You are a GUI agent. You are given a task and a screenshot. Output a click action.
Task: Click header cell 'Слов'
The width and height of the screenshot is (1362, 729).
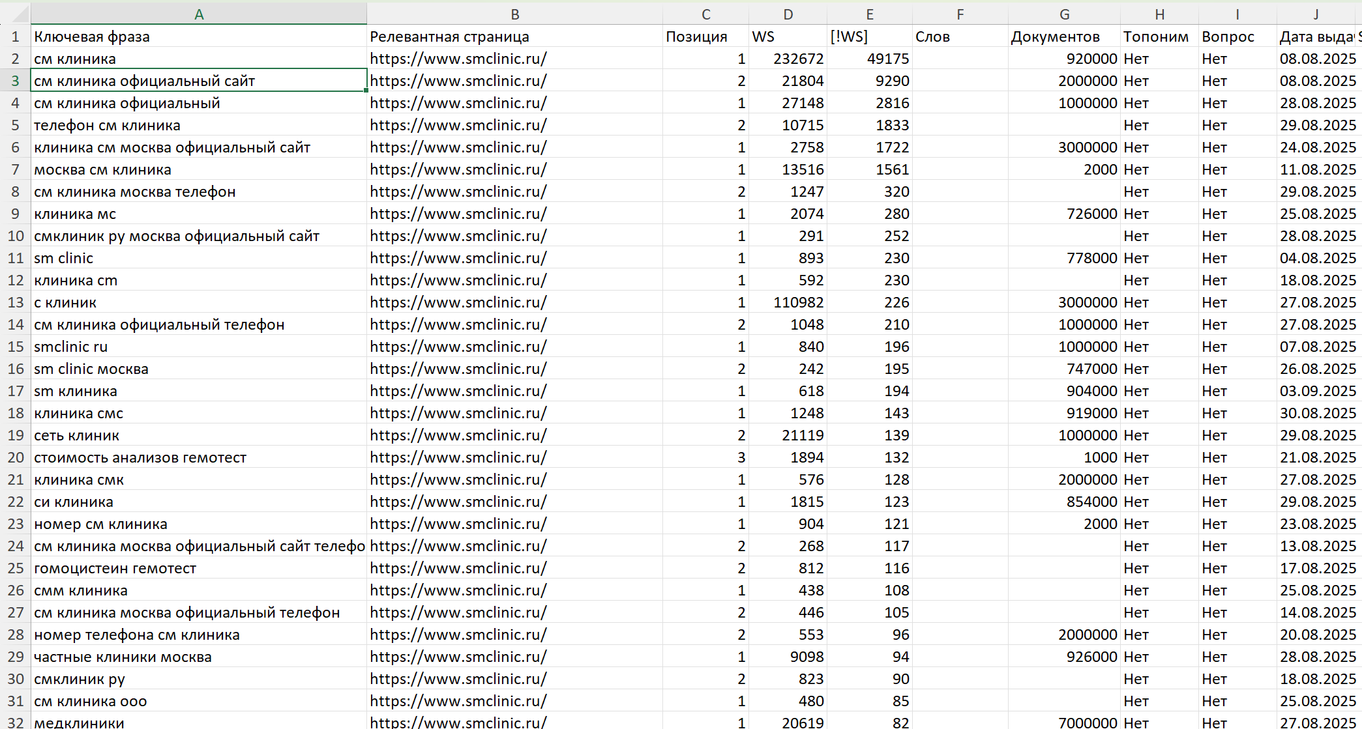click(960, 36)
